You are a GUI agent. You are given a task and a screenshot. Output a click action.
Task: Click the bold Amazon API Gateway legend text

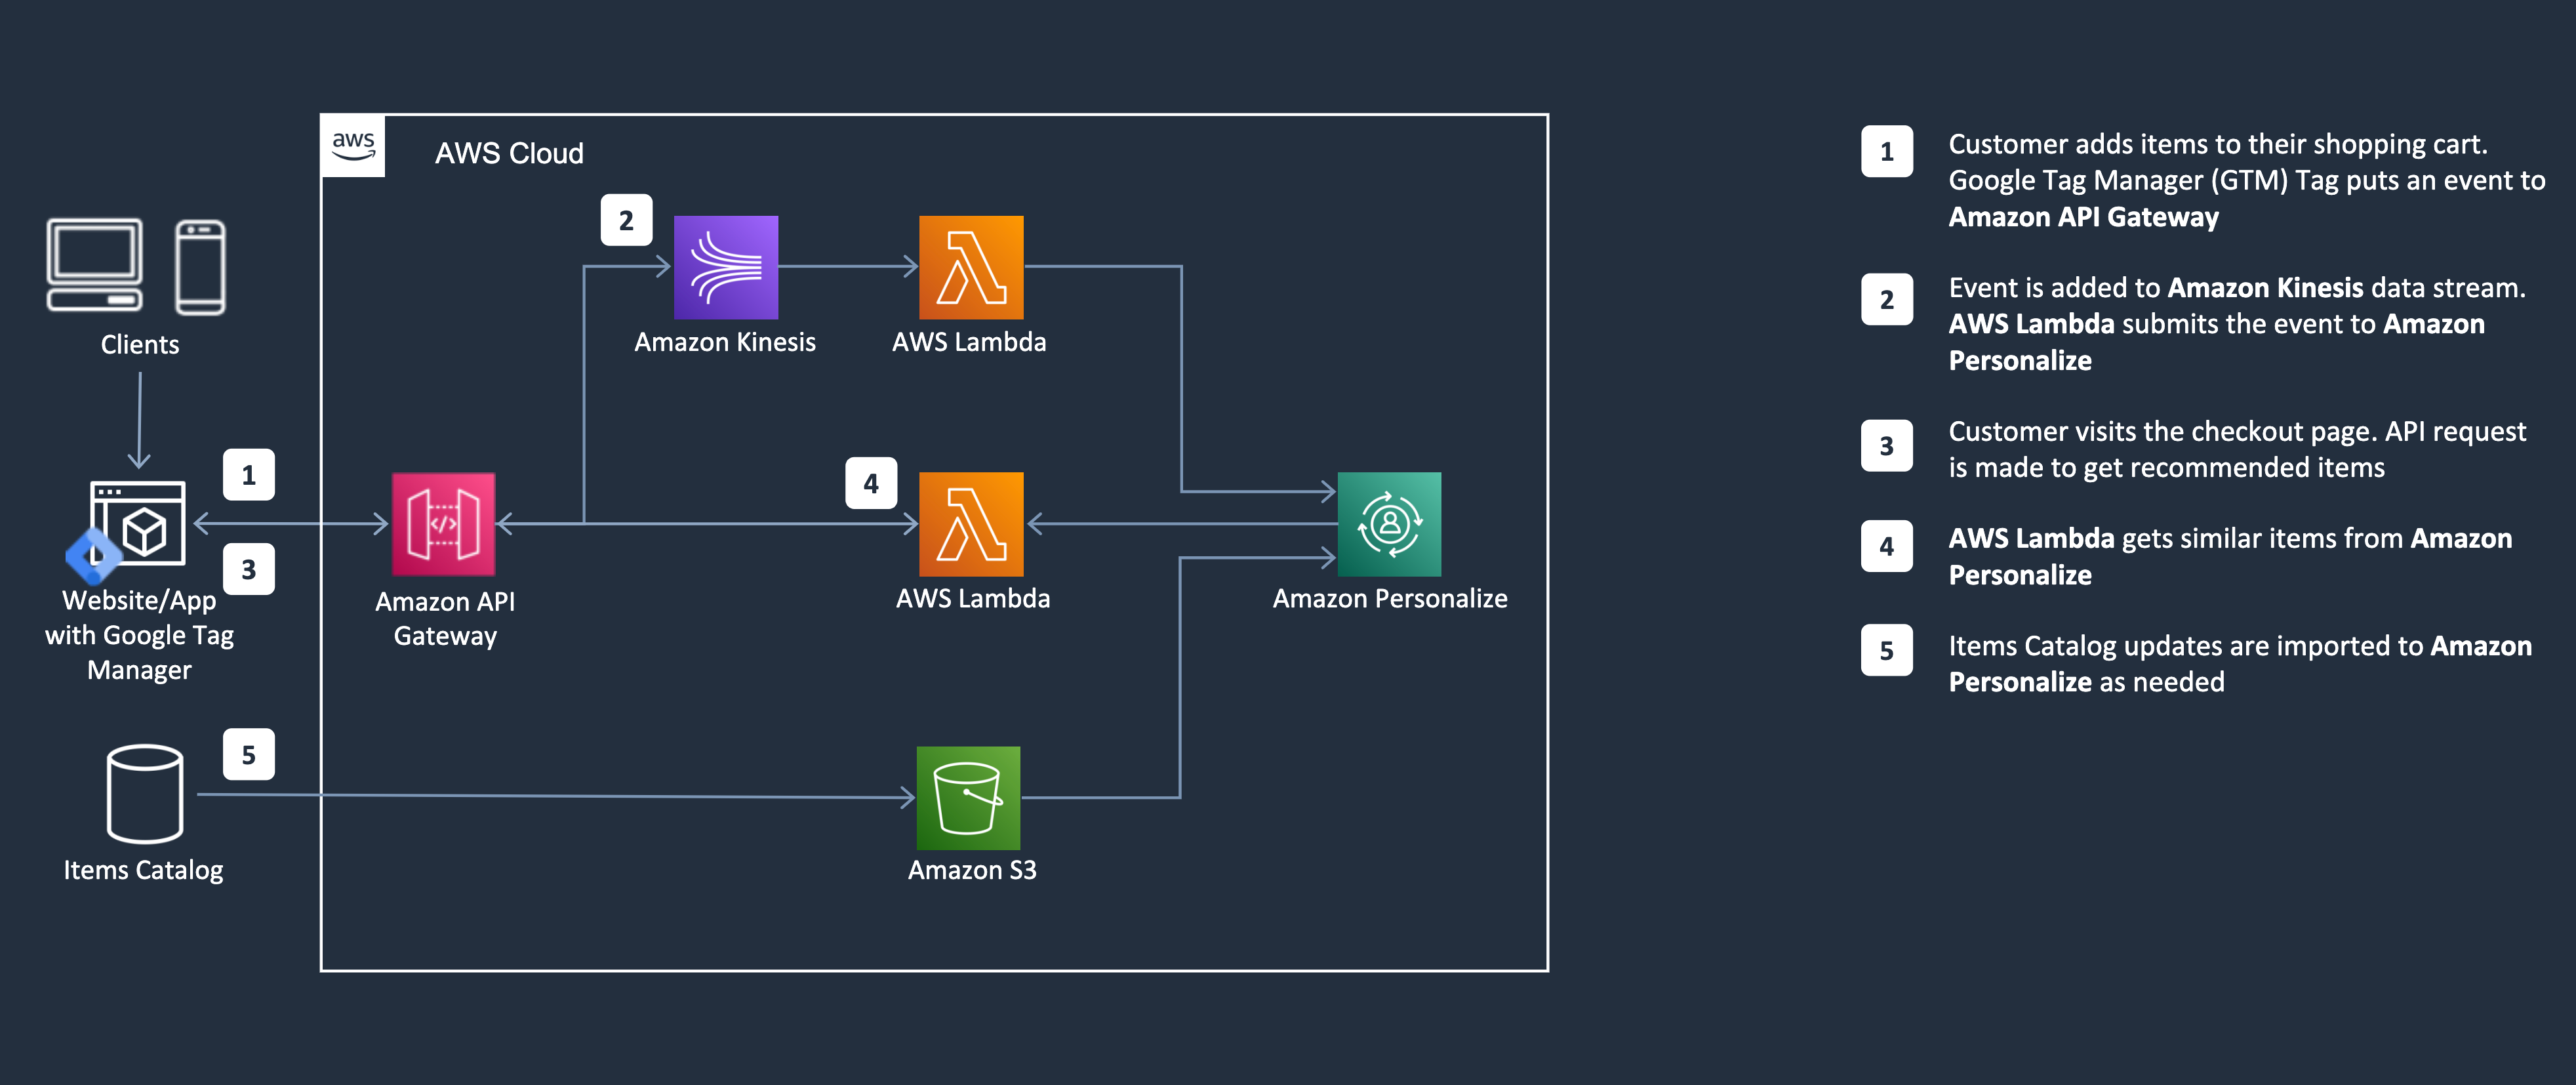2083,217
